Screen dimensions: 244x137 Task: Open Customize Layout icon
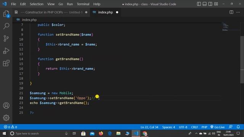(216, 4)
